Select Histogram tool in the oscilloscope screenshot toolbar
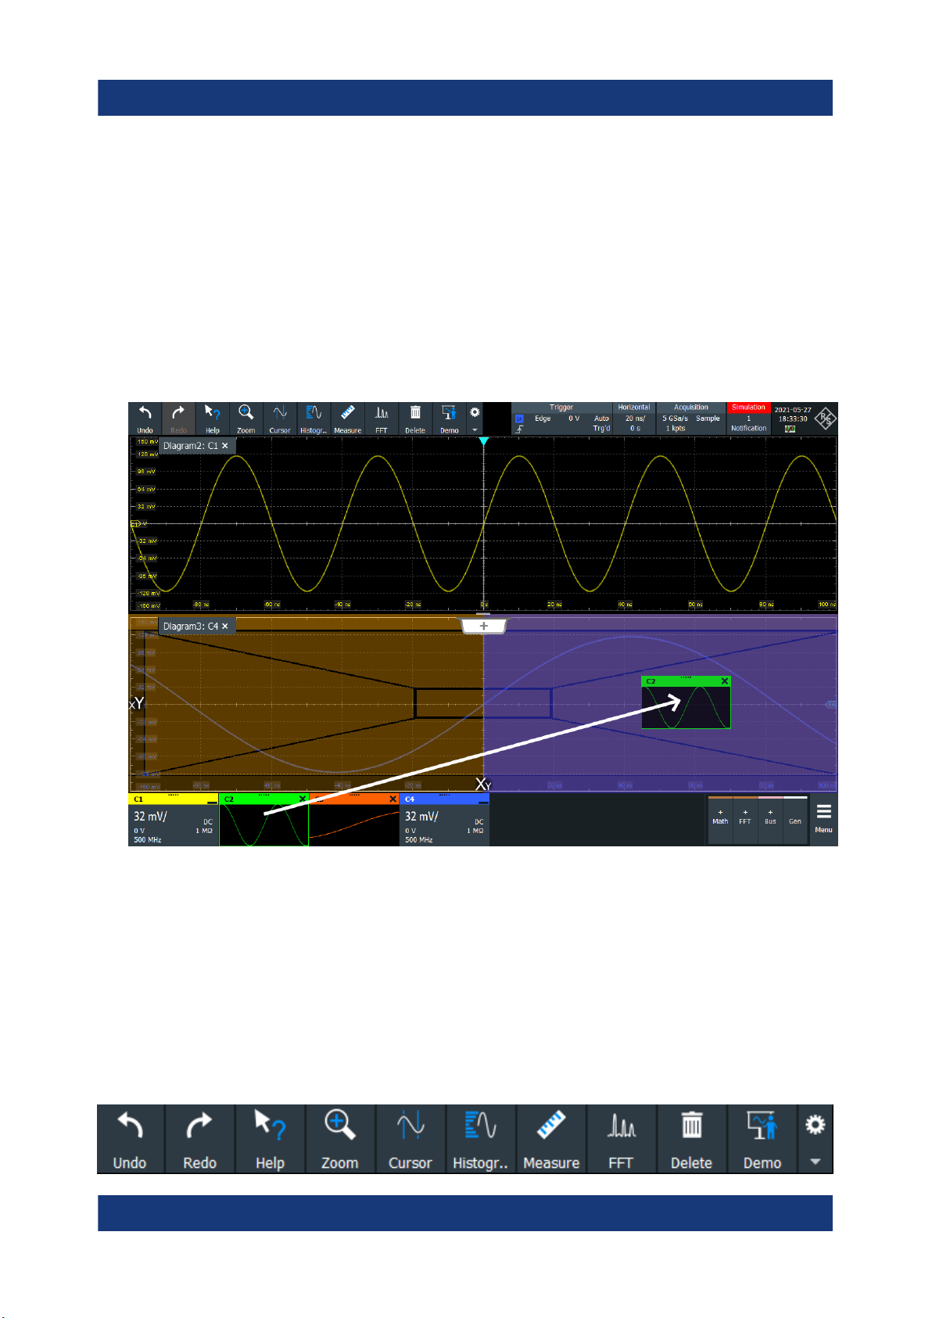The image size is (932, 1318). click(x=314, y=418)
